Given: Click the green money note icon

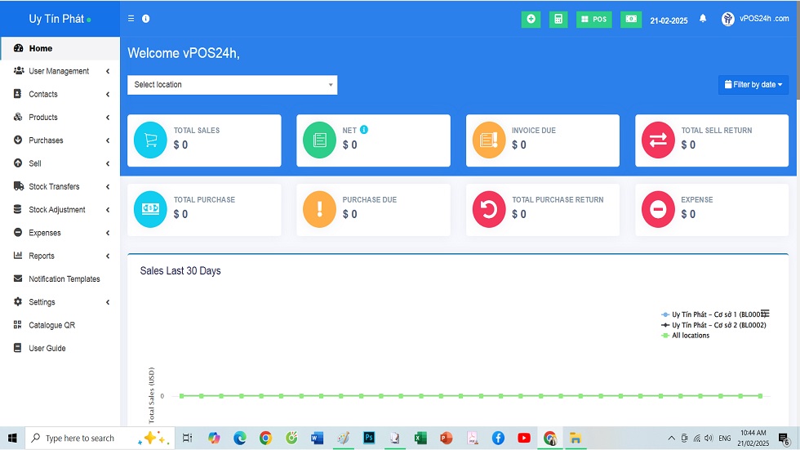Looking at the screenshot, I should [x=630, y=19].
